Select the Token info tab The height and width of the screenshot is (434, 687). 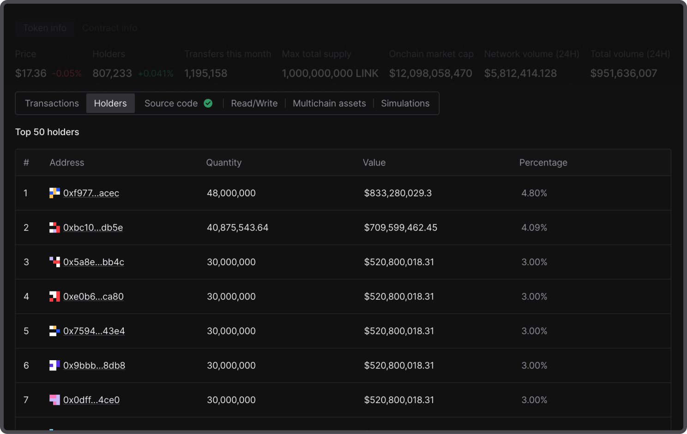coord(45,28)
